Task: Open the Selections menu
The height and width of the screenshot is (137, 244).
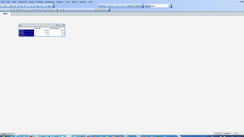Action: [22, 2]
